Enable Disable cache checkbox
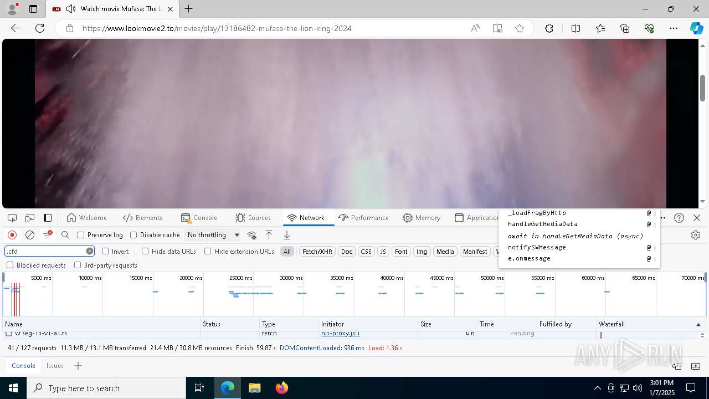Image resolution: width=709 pixels, height=399 pixels. pyautogui.click(x=133, y=235)
